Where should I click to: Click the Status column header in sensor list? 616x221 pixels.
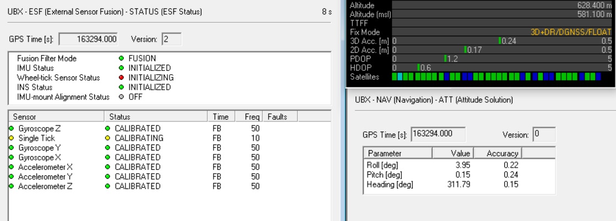[157, 117]
